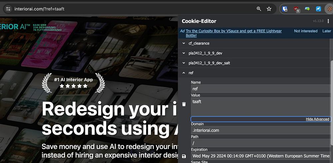Postpone the ad with Later
Viewport: 333px width, 163px height.
[327, 31]
